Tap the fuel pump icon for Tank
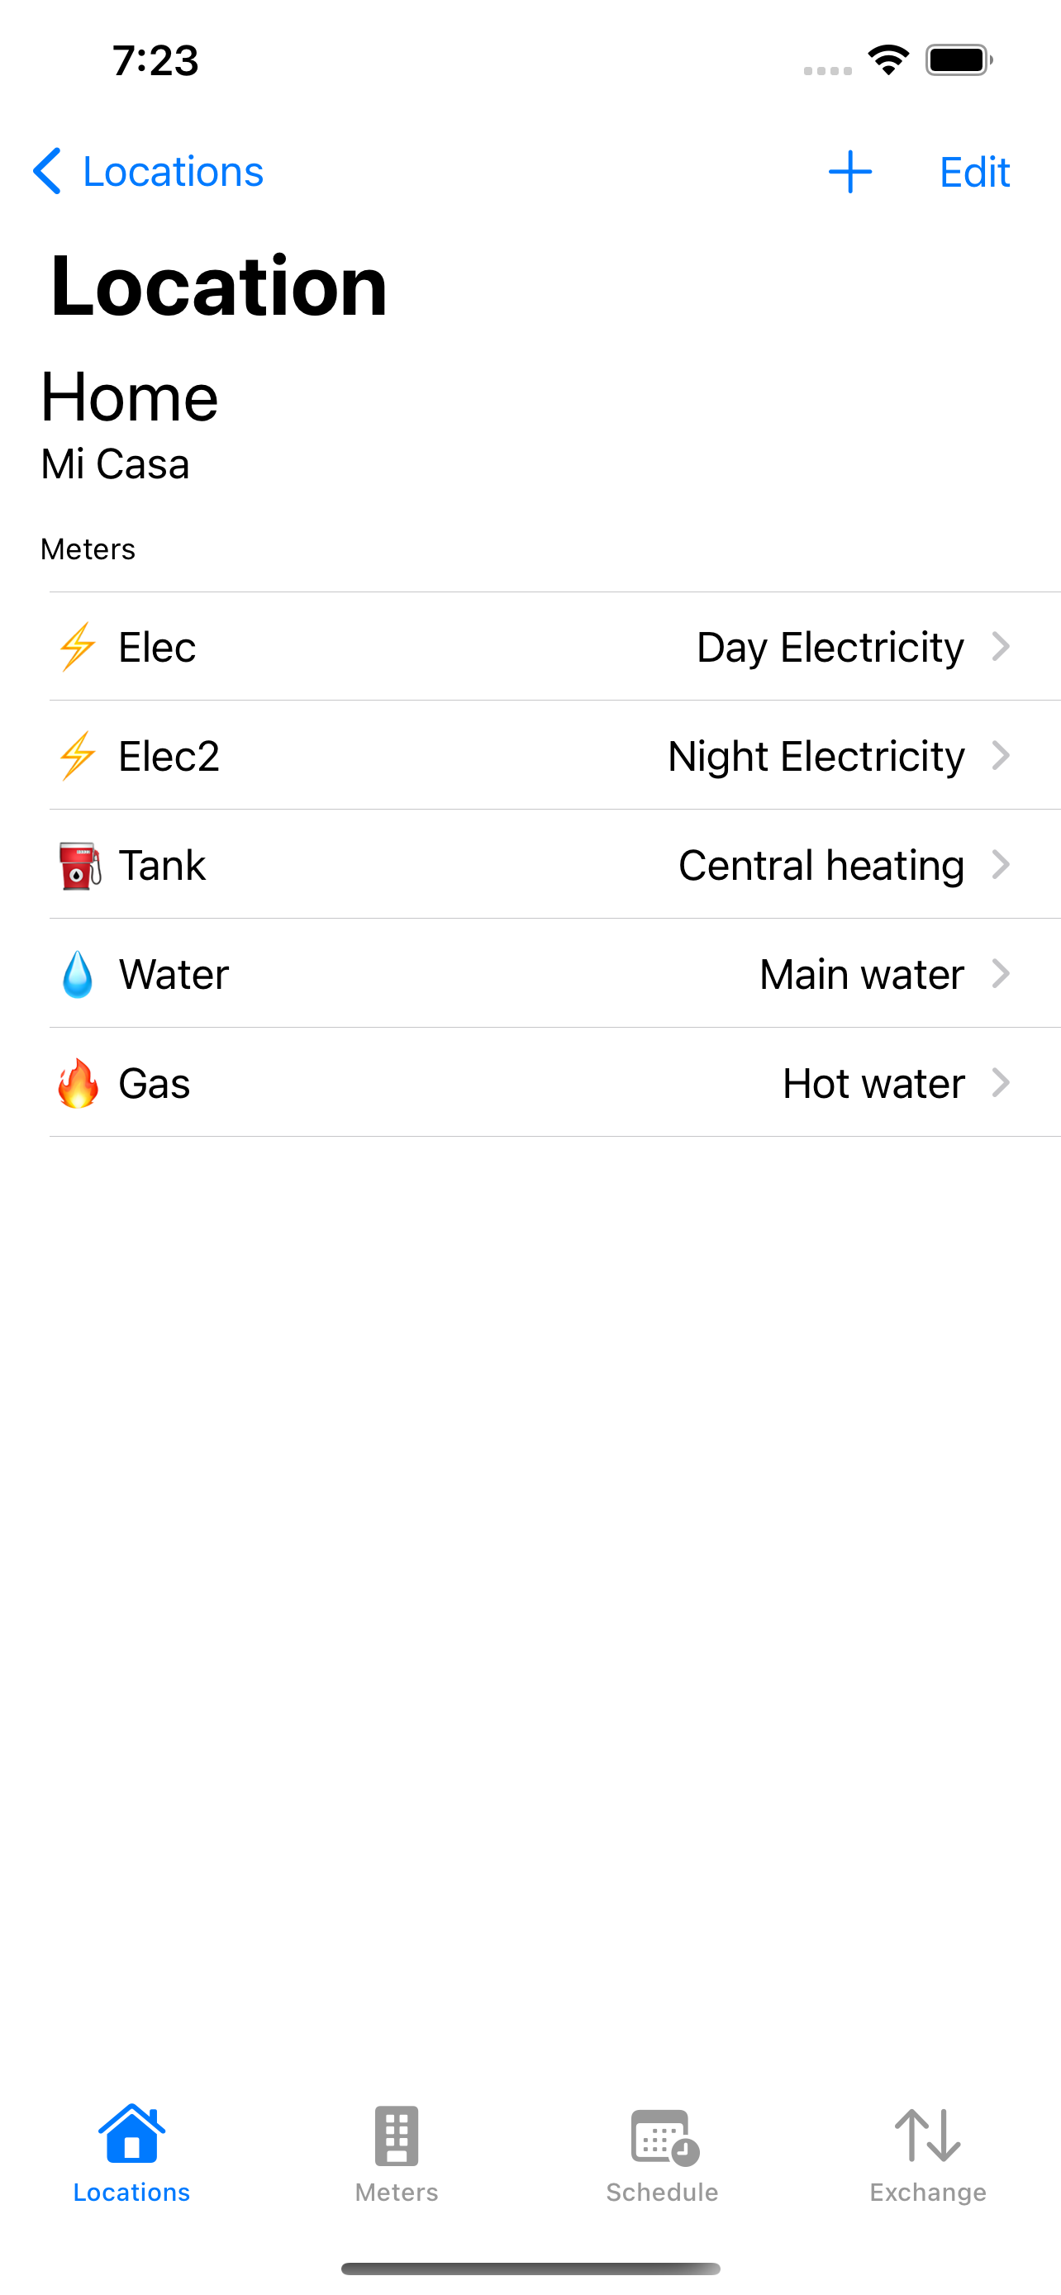This screenshot has height=2295, width=1061. pyautogui.click(x=79, y=865)
